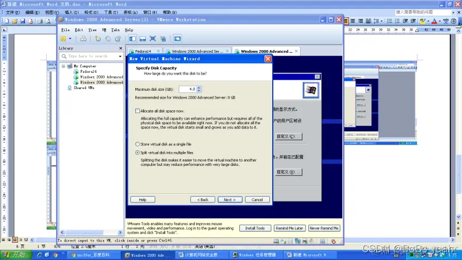The width and height of the screenshot is (462, 260).
Task: Click Word's bulleted list icon
Action: point(397,21)
